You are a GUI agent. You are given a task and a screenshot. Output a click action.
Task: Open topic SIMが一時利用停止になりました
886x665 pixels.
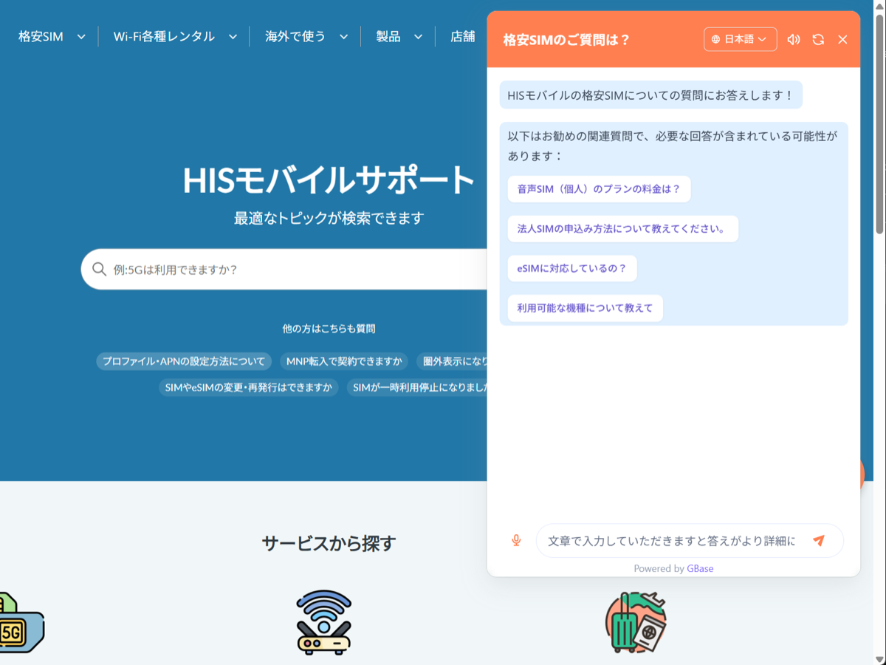(x=416, y=387)
